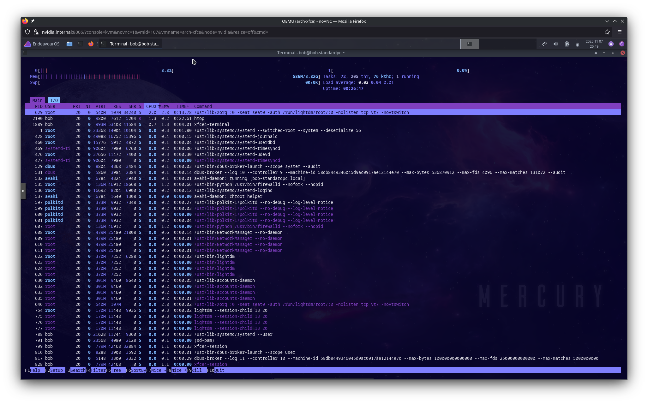
Task: Expand the hidden noVNC side panel arrow
Action: (x=24, y=191)
